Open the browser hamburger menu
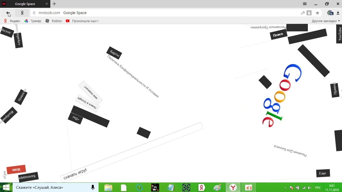Viewport: 342px width, 192px height. tap(305, 4)
